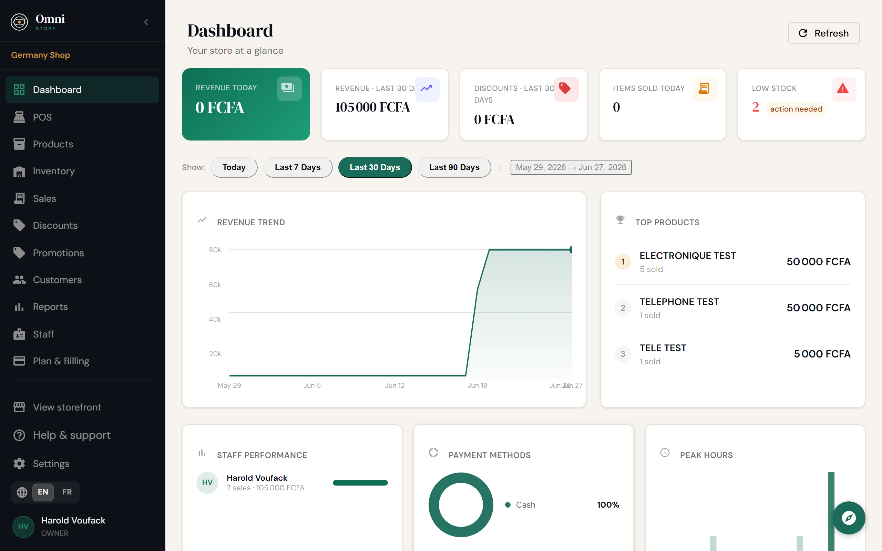Click the 100% cash percentage
This screenshot has width=882, height=551.
(608, 505)
